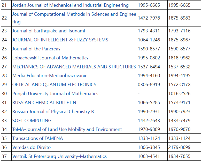
Task: Open Journal of the Pancreas link
Action: coord(36,49)
